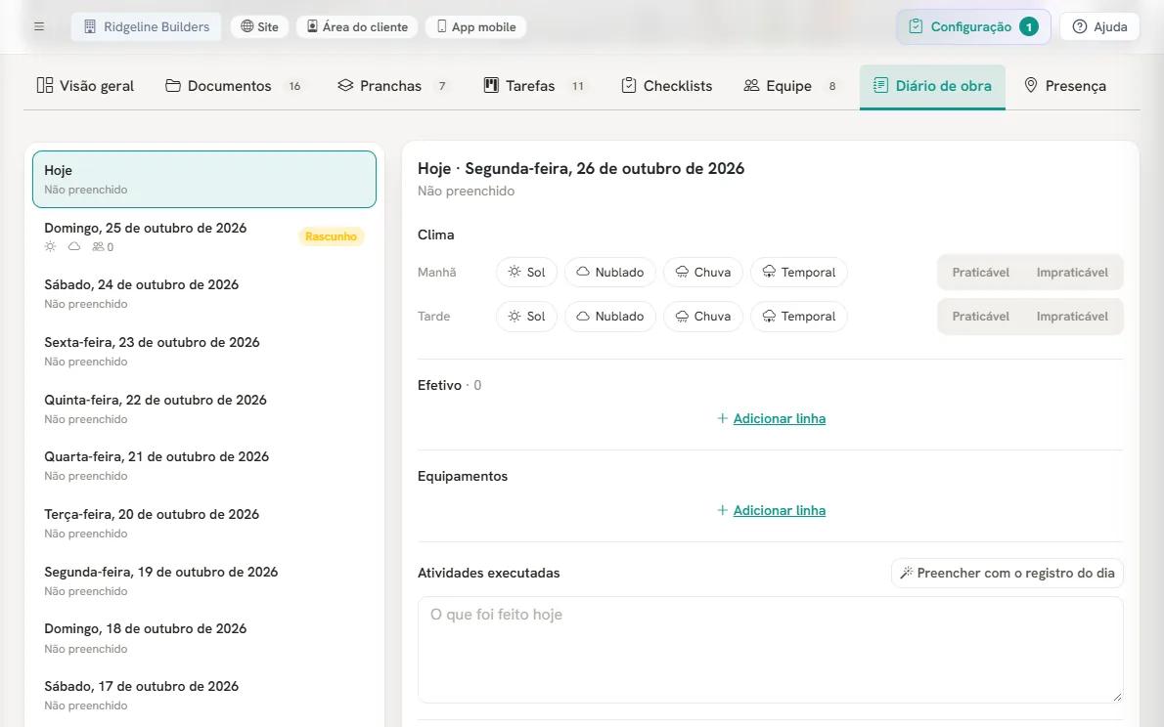The width and height of the screenshot is (1164, 727).
Task: Open the Ridgeline Builders company selector
Action: pos(147,26)
